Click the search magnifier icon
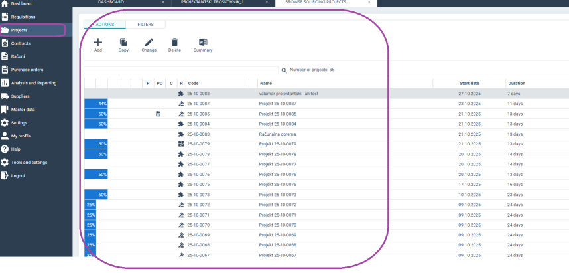This screenshot has height=273, width=569. 284,70
